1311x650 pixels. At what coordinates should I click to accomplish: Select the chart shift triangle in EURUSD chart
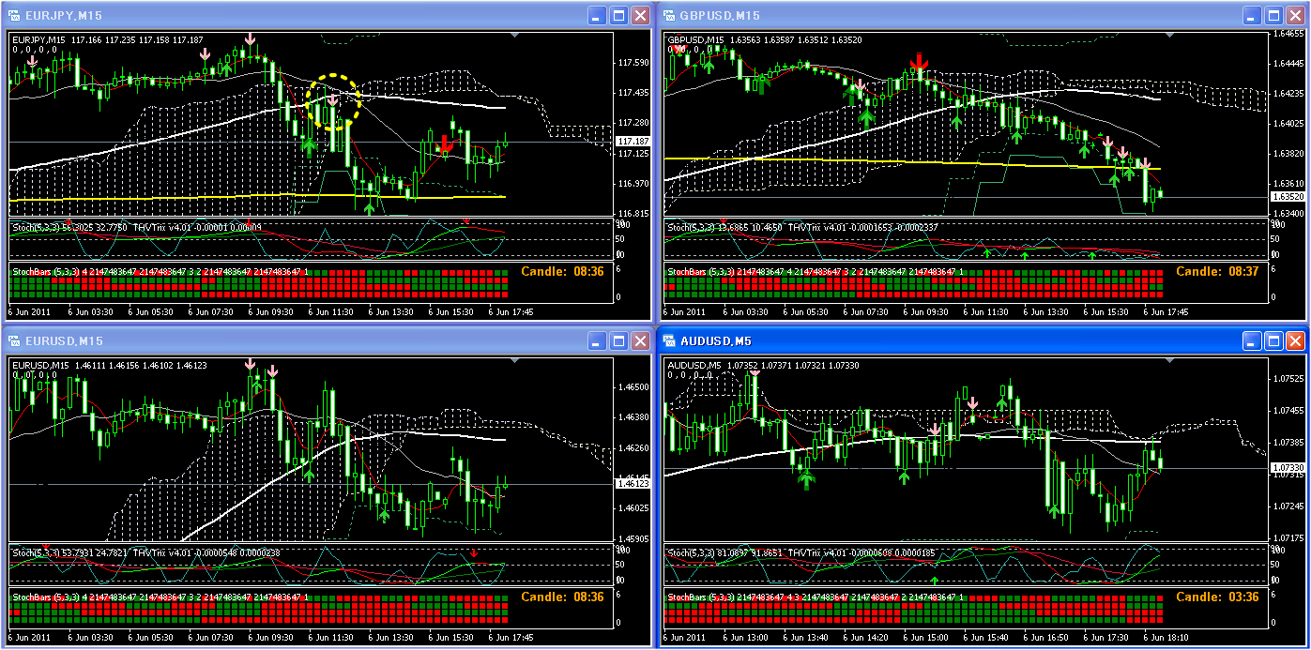pos(514,361)
